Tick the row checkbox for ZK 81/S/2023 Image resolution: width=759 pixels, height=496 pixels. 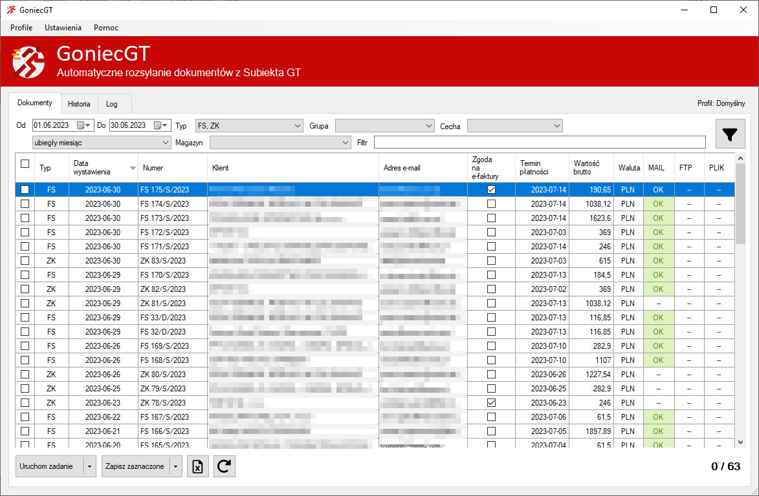25,304
